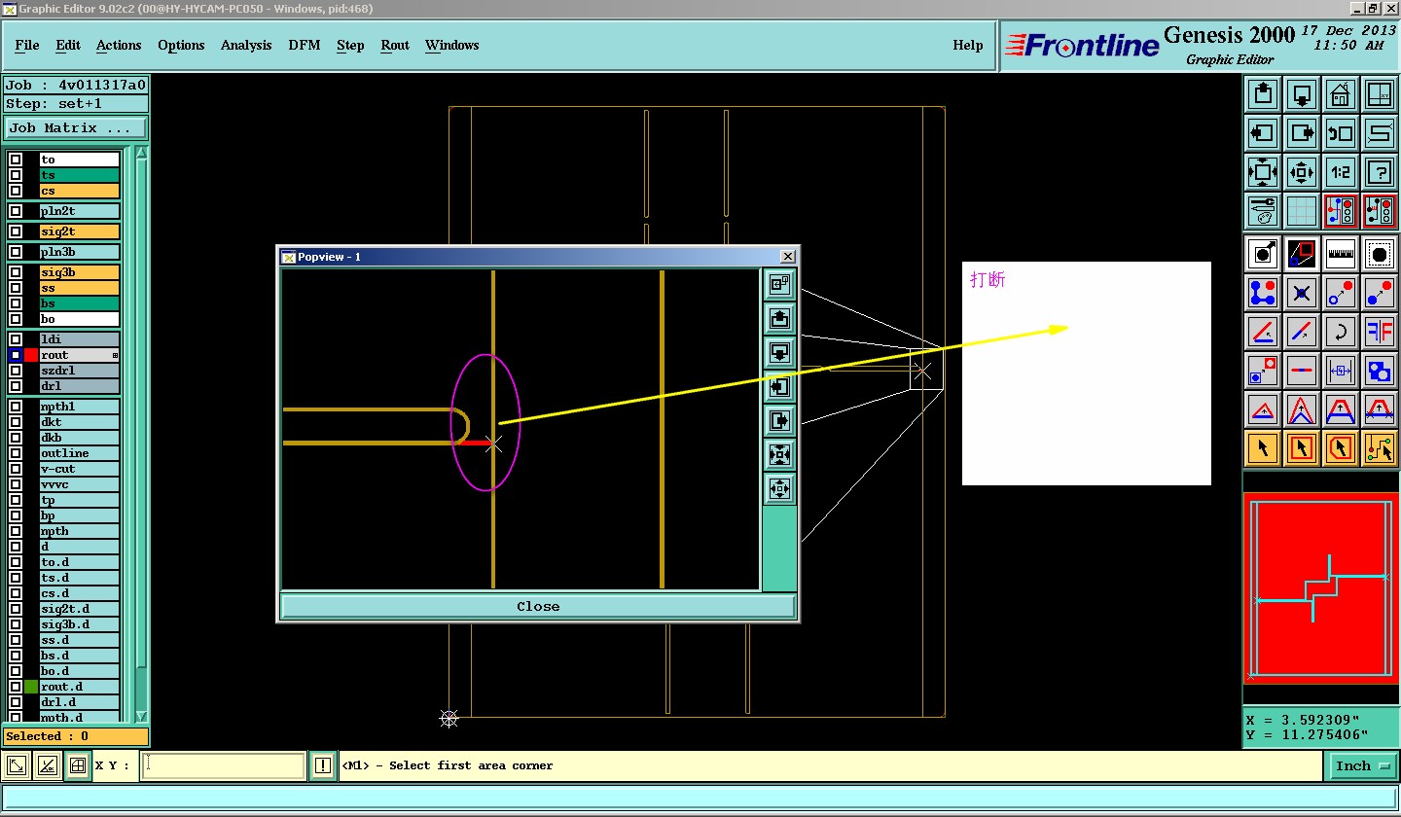
Task: Toggle checkbox for layer rout.d
Action: [x=16, y=687]
